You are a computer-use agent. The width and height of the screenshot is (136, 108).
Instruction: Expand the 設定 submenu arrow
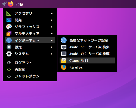(x=52, y=47)
